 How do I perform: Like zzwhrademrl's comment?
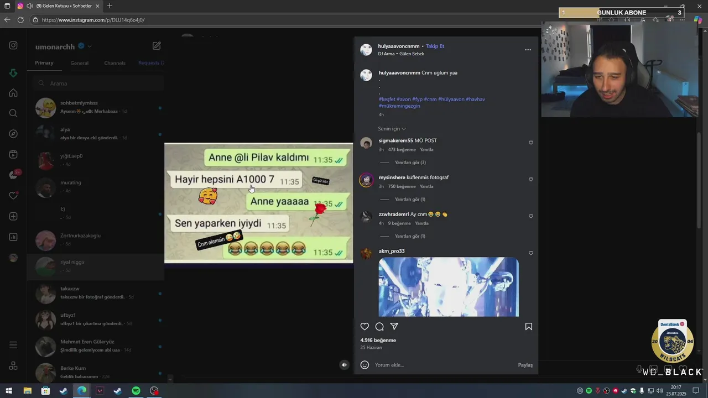point(531,216)
